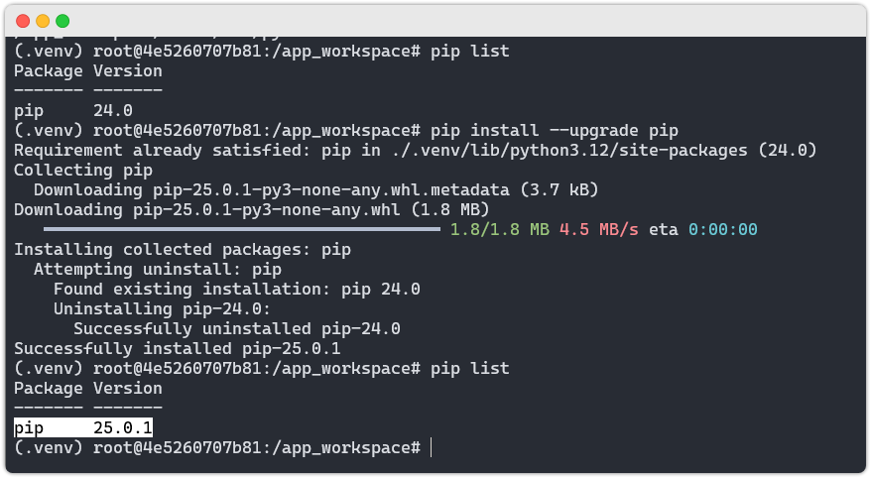The image size is (871, 478).
Task: Click the red close window button
Action: click(23, 21)
